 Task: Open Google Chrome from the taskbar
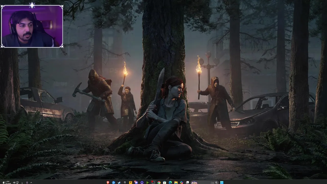click(x=159, y=182)
